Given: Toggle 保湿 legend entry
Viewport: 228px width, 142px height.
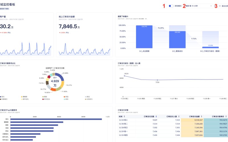Looking at the screenshot, I should (x=66, y=97).
